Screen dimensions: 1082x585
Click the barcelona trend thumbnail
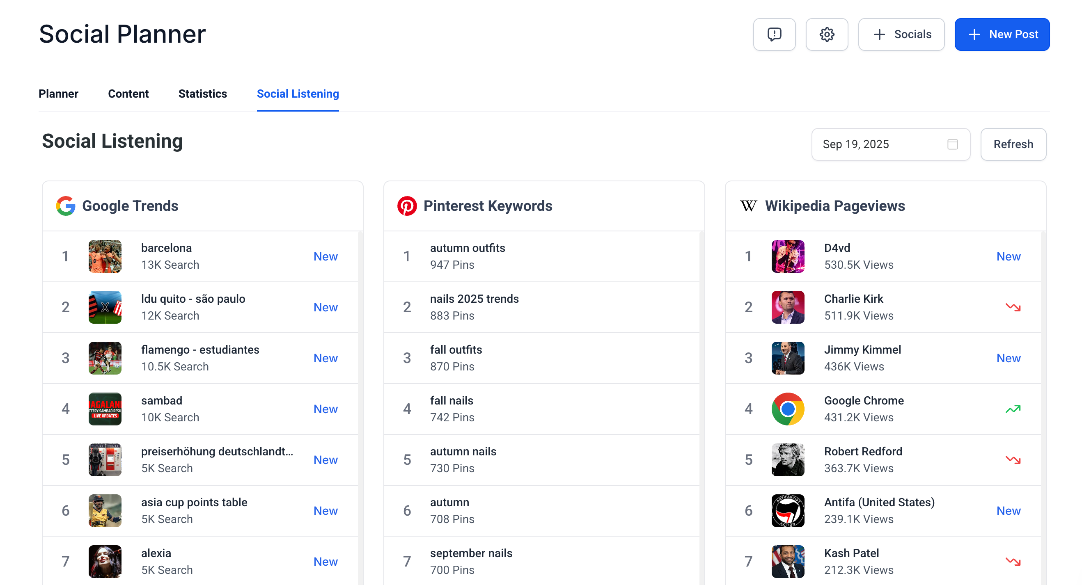point(105,256)
